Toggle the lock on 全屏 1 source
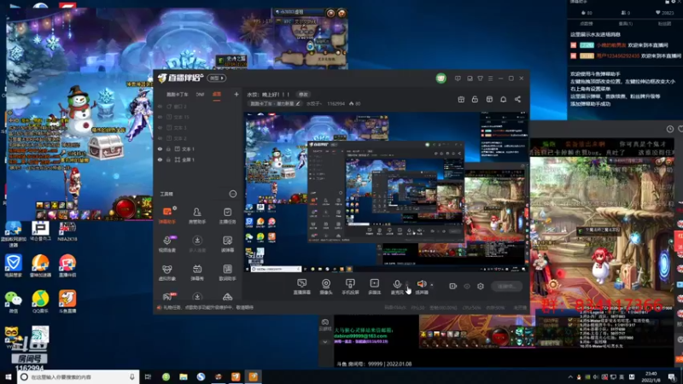Image resolution: width=683 pixels, height=384 pixels. [x=168, y=160]
